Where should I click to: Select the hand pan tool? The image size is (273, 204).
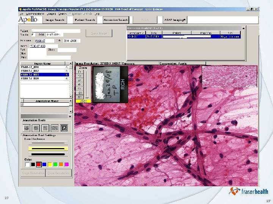(x=64, y=128)
